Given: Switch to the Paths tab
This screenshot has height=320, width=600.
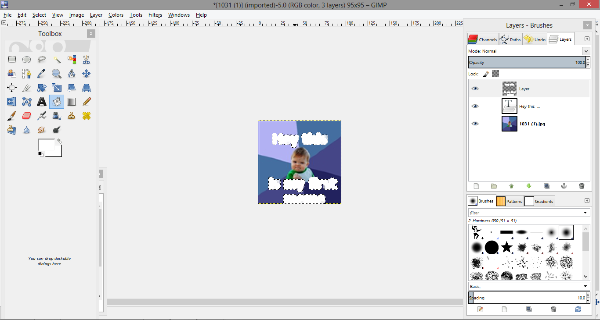Looking at the screenshot, I should 511,39.
